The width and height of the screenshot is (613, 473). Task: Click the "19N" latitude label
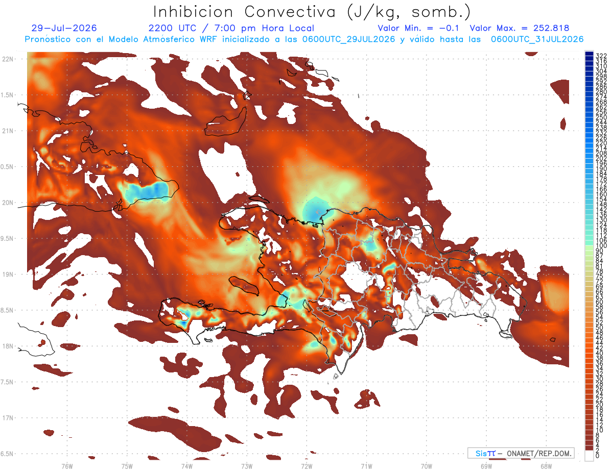(8, 275)
